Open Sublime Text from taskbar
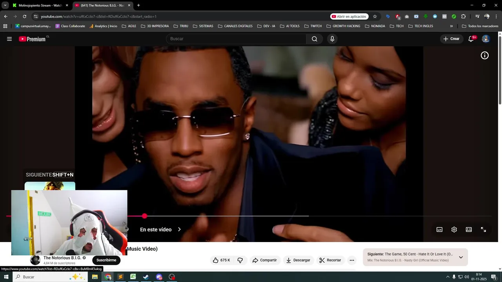 pyautogui.click(x=120, y=277)
